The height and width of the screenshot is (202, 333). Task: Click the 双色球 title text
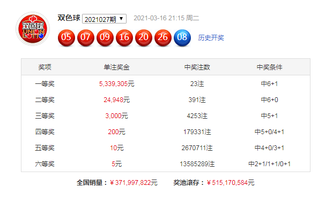coord(69,18)
